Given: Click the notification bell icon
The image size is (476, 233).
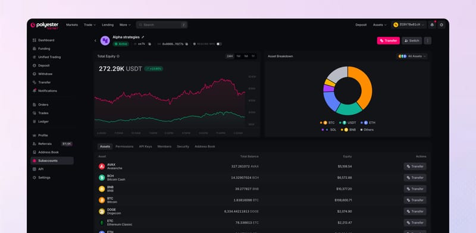Looking at the screenshot, I should pyautogui.click(x=432, y=25).
